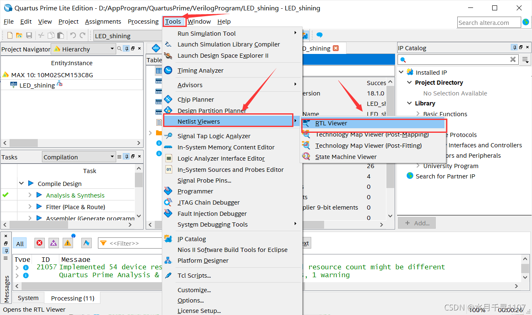The width and height of the screenshot is (532, 315).
Task: Expand the Fitter (Place & Route) task
Action: [30, 207]
